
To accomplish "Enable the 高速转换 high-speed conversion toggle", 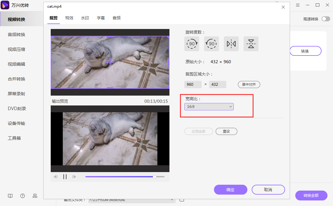I will 325,19.
